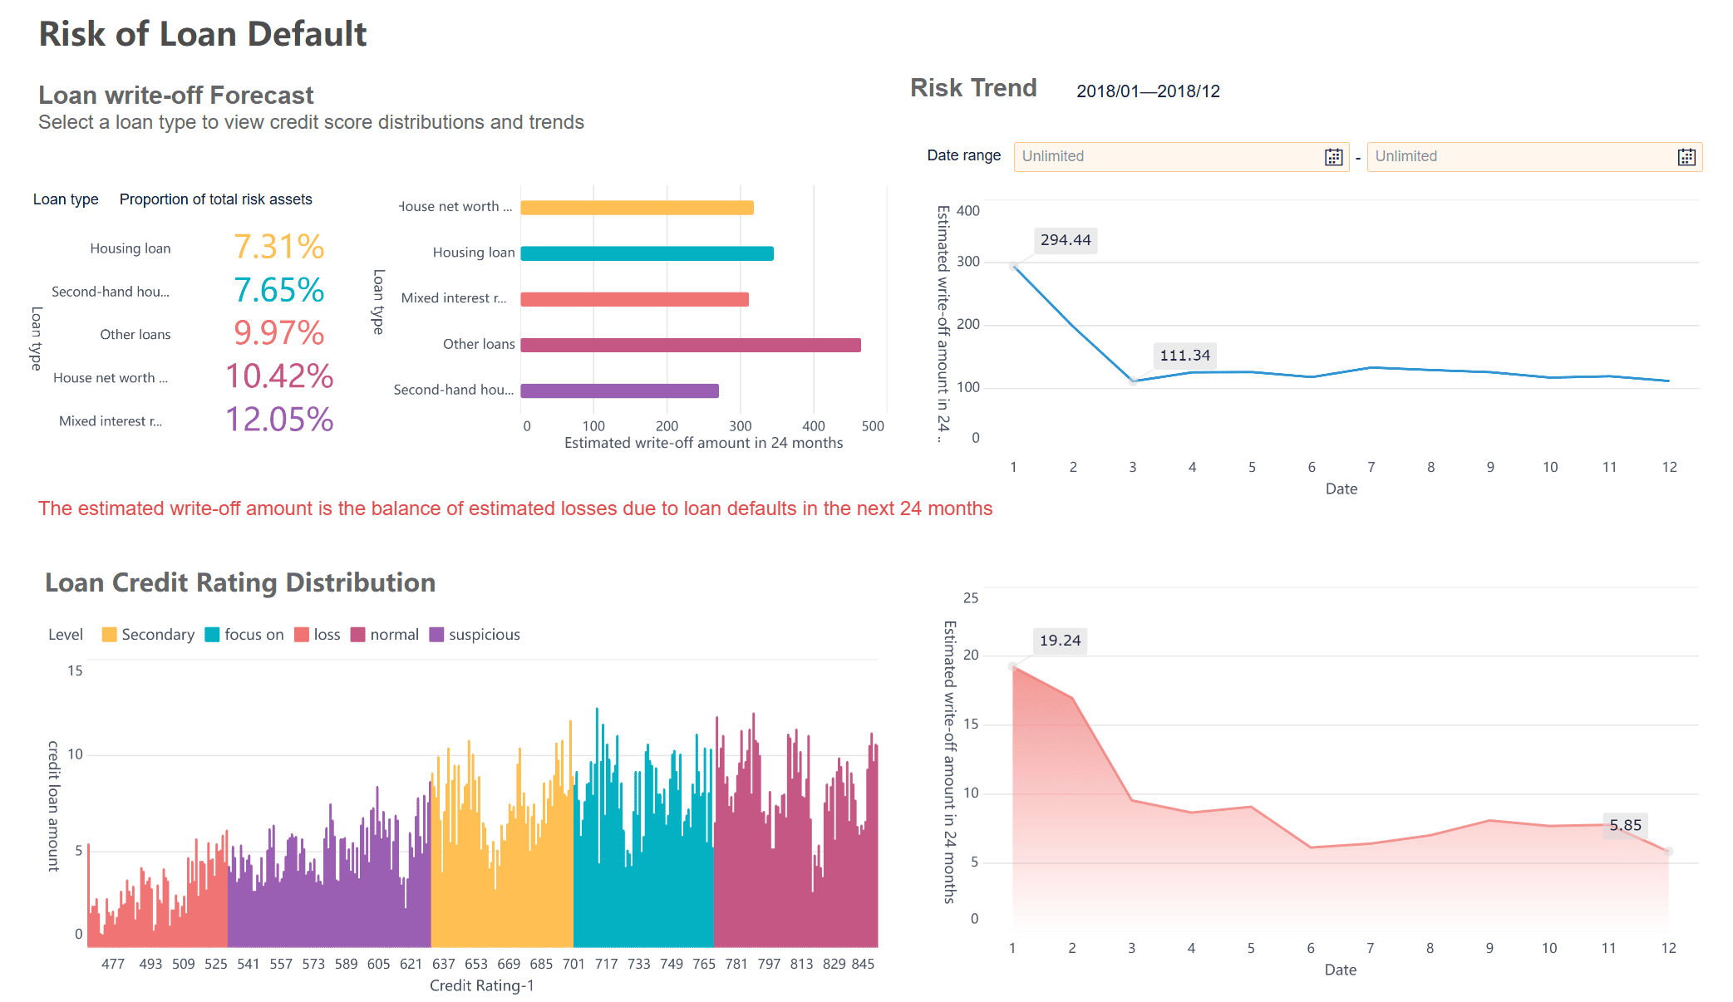Click the end date 'Unlimited' input field
The height and width of the screenshot is (1002, 1733).
[1513, 156]
